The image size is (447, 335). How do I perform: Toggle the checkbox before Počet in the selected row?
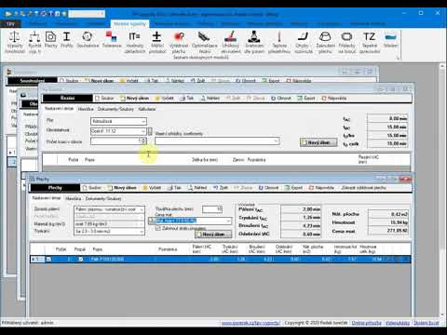48,259
